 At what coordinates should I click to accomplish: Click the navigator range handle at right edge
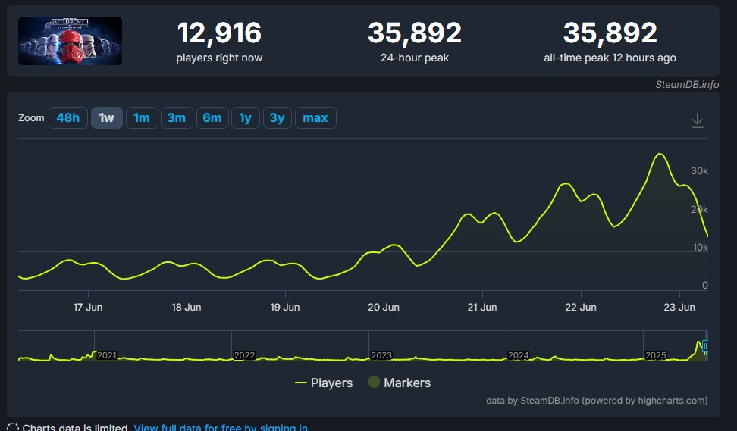705,346
